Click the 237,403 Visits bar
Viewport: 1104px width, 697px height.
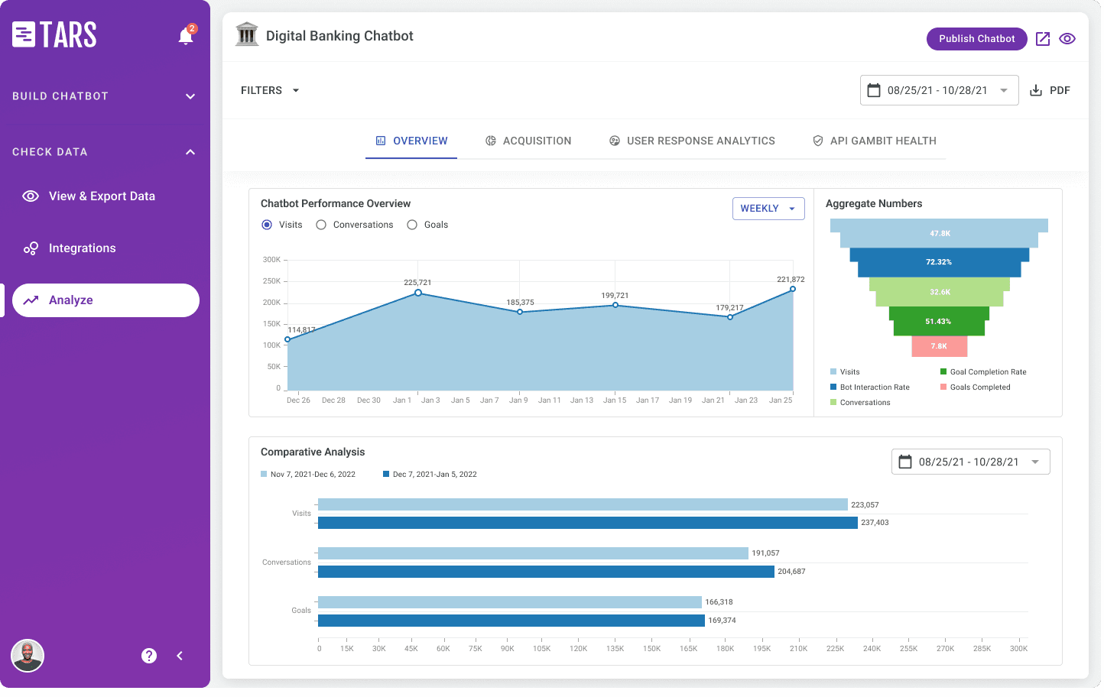589,524
